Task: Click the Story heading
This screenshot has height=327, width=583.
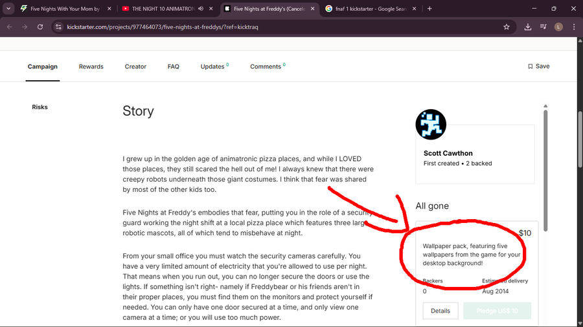Action: coord(139,111)
